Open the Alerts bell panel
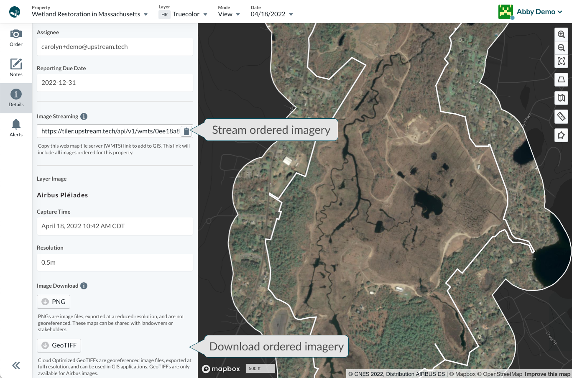 pyautogui.click(x=16, y=128)
